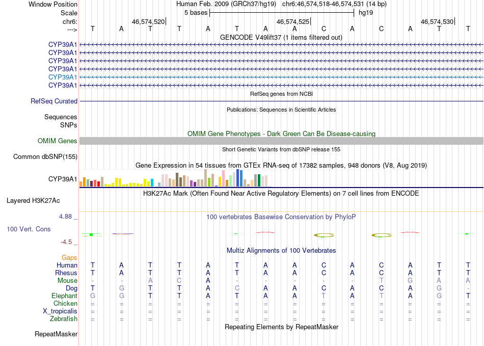
Task: Select the Chicken species row label
Action: [65, 304]
